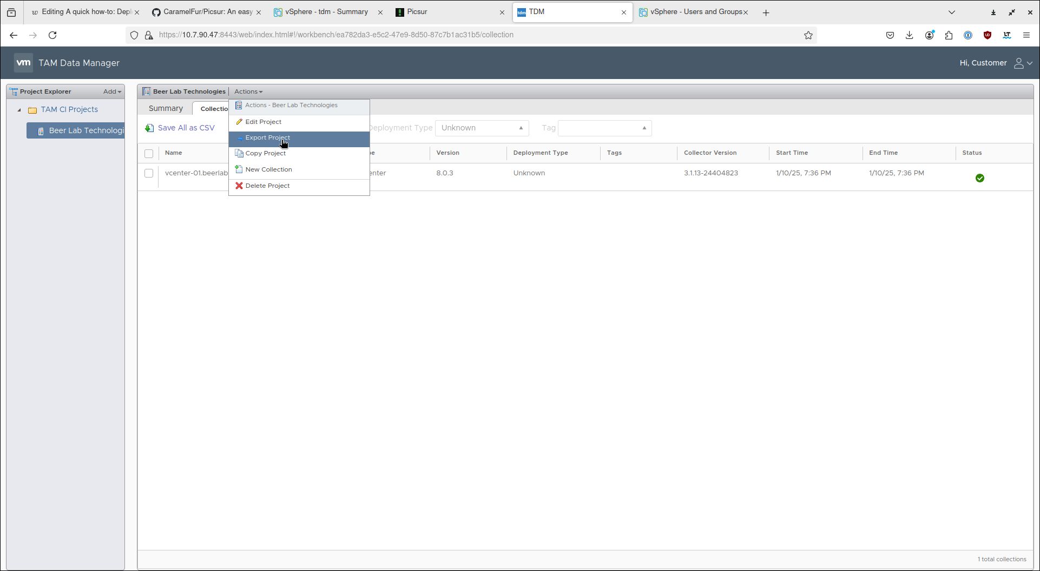
Task: Open the Hi, Customer account chevron
Action: point(1030,63)
